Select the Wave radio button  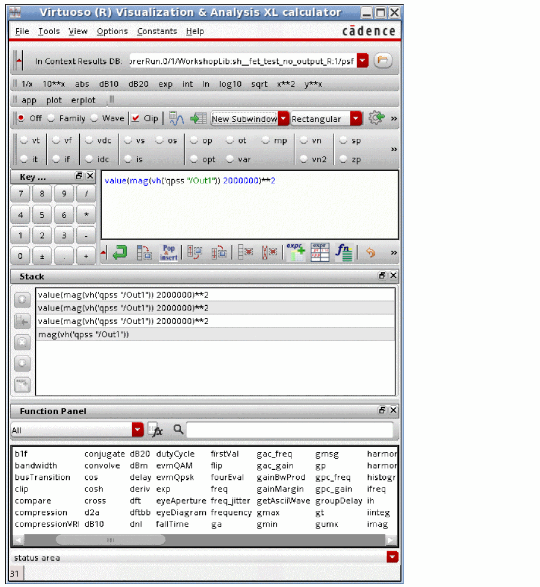point(94,118)
